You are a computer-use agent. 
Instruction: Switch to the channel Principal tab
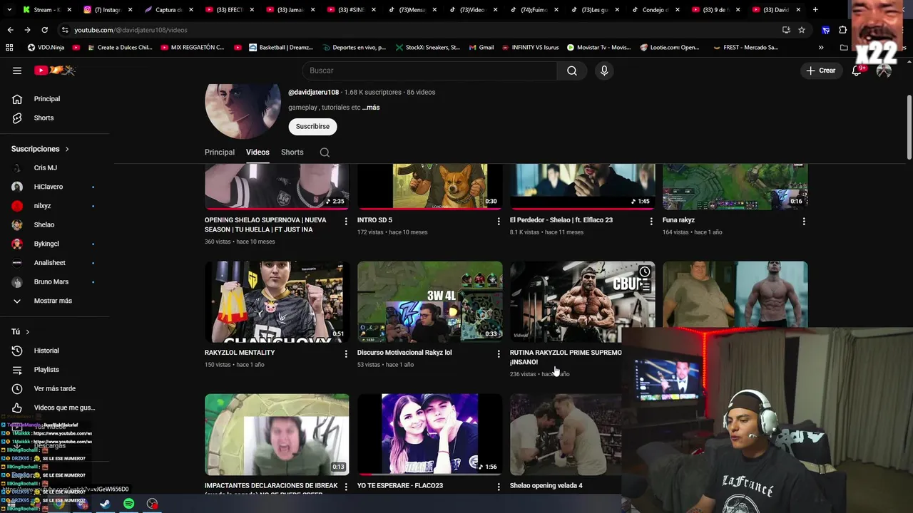(220, 152)
